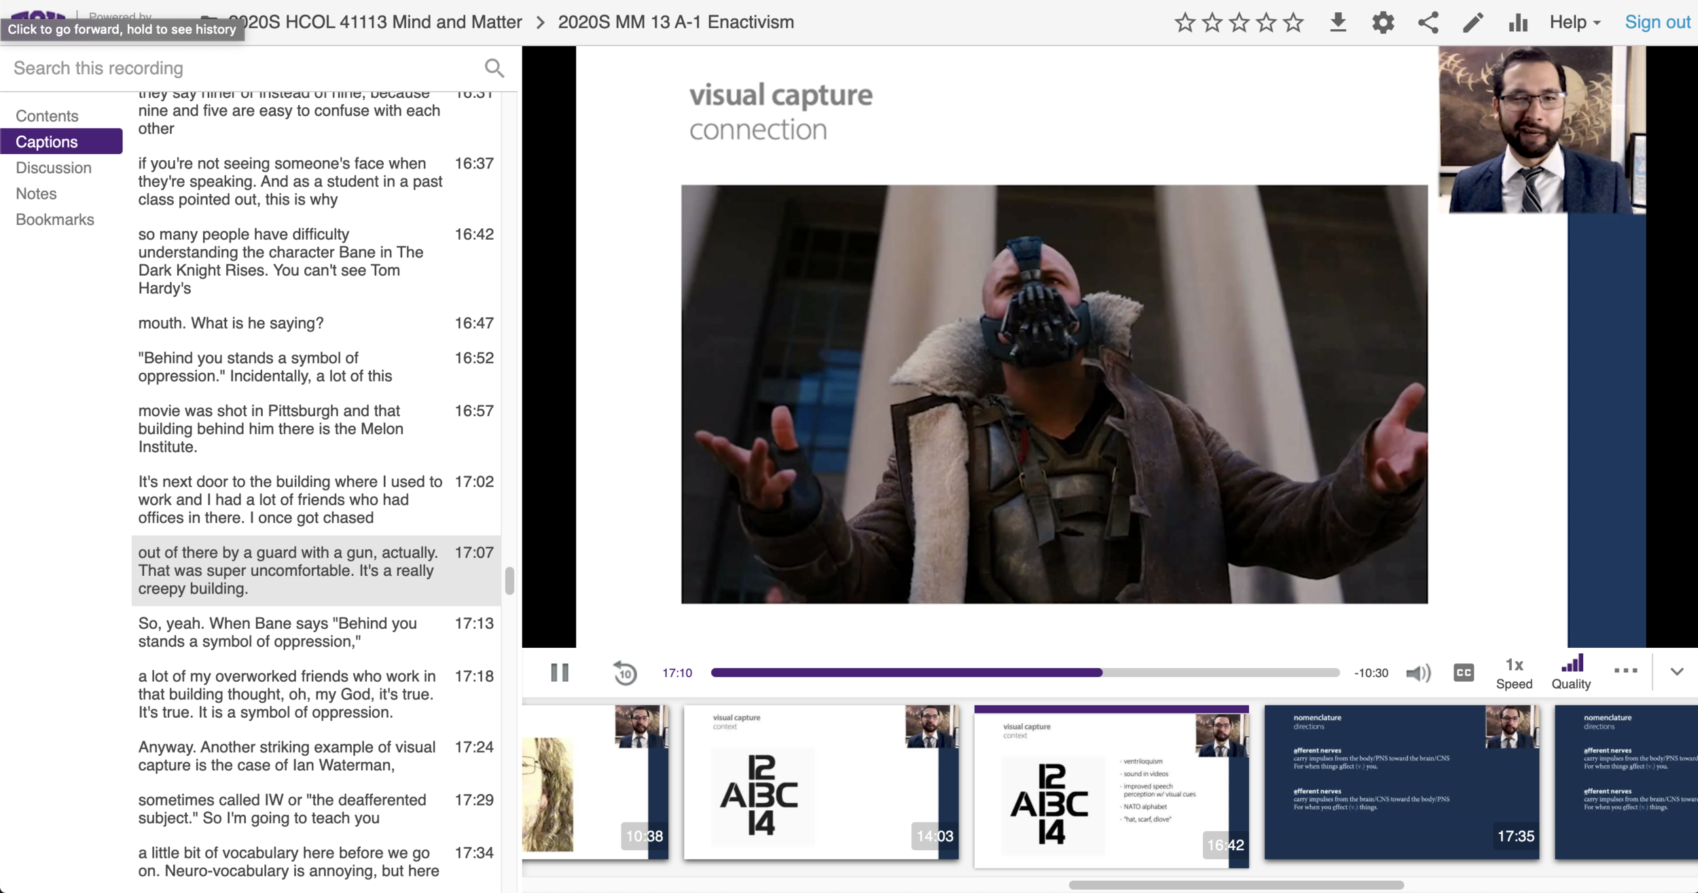The height and width of the screenshot is (893, 1698).
Task: Jump to caption at 17:29 about deafferented subject
Action: (x=316, y=809)
